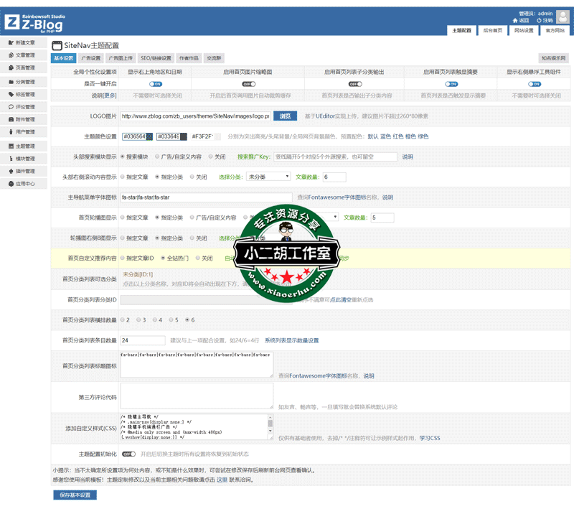This screenshot has height=509, width=574.
Task: Click the 返回 home icon in header
Action: [515, 19]
